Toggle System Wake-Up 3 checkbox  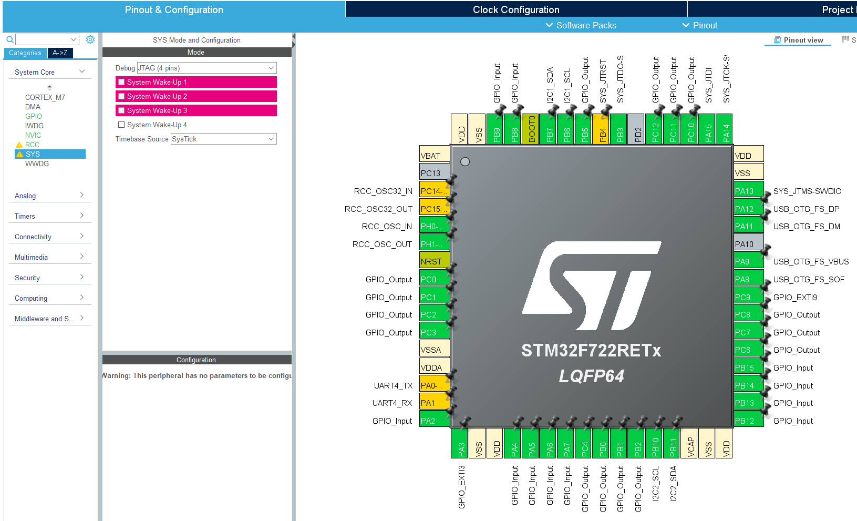(x=121, y=110)
